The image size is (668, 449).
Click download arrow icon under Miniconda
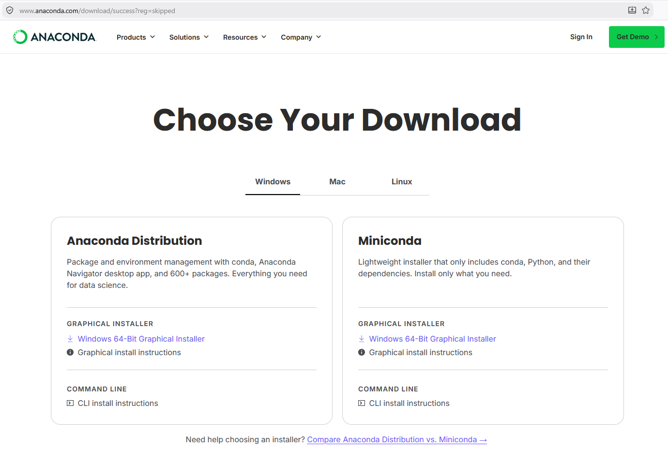tap(362, 339)
